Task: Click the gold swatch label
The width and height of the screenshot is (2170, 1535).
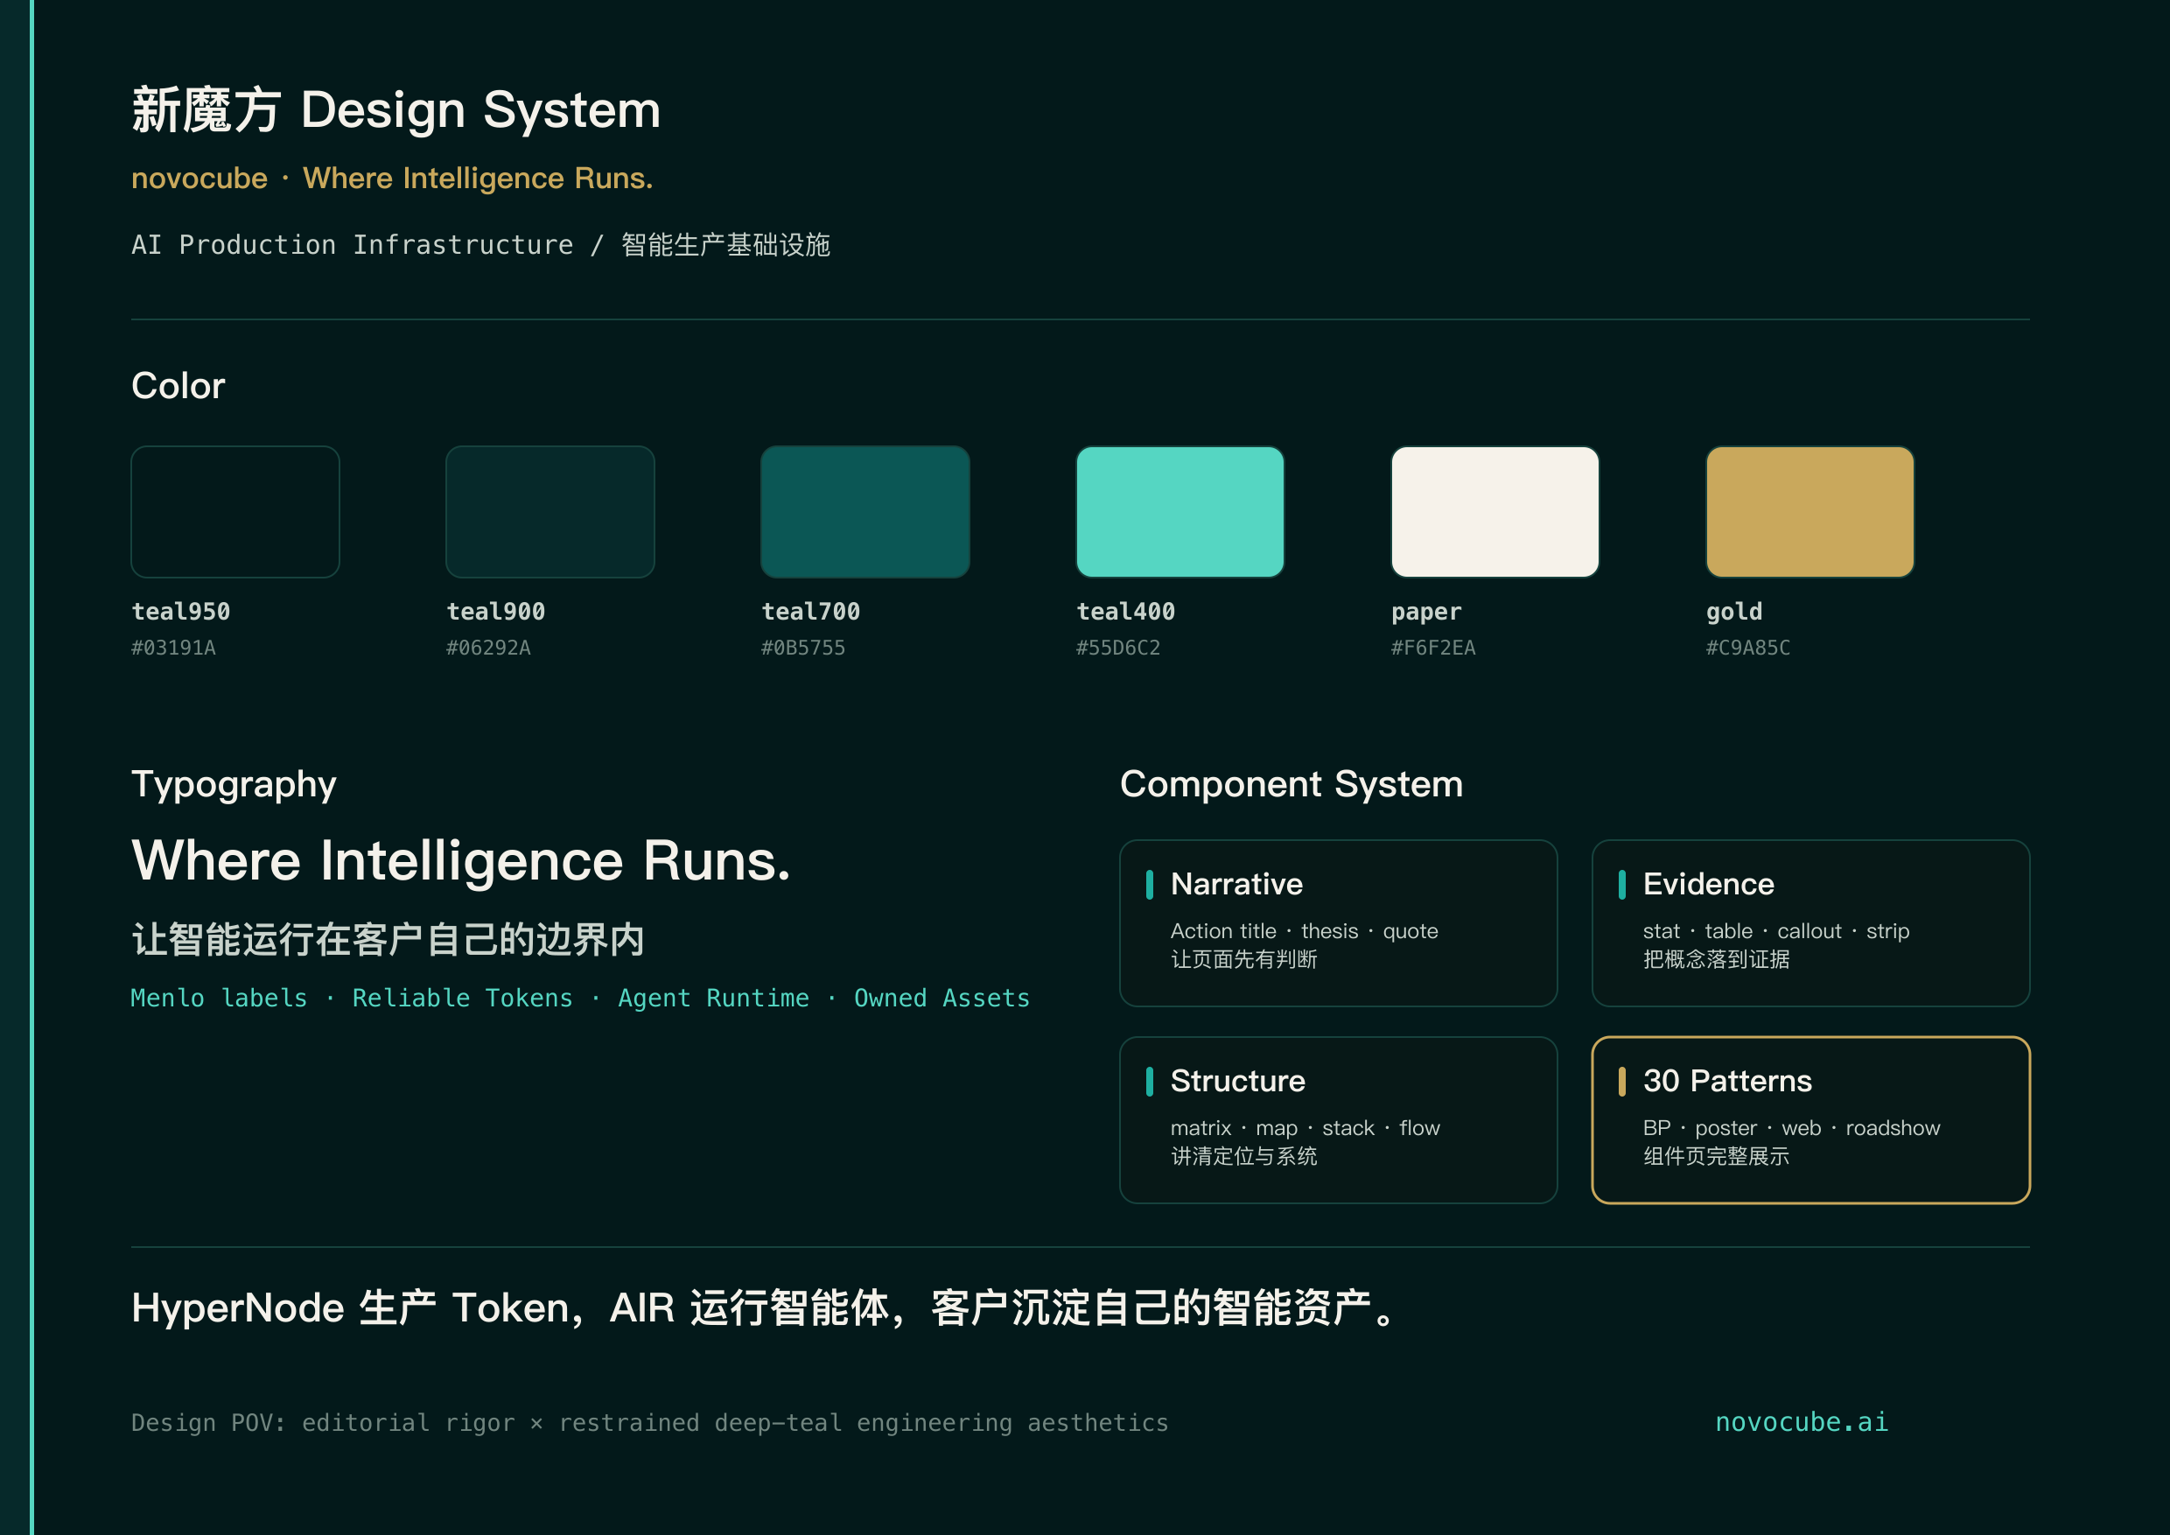Action: coord(1734,612)
